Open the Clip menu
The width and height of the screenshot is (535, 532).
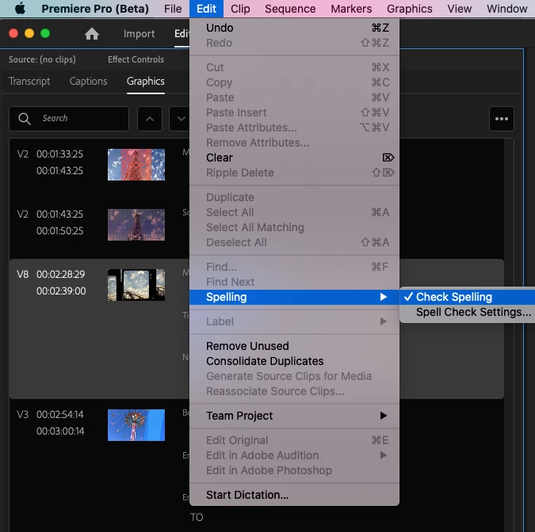(x=240, y=9)
